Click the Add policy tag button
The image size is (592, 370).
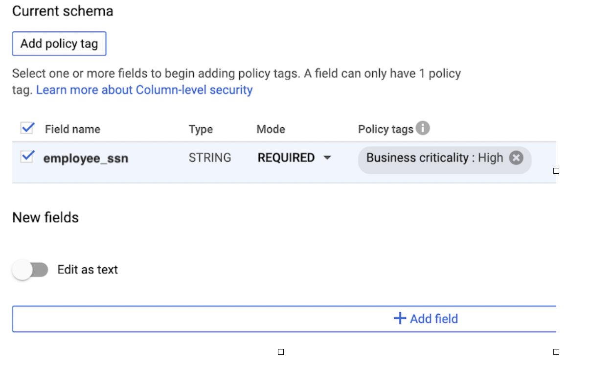pyautogui.click(x=59, y=44)
